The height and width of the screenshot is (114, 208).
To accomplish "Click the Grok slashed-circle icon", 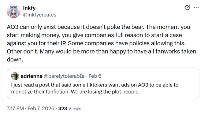I will [x=187, y=8].
